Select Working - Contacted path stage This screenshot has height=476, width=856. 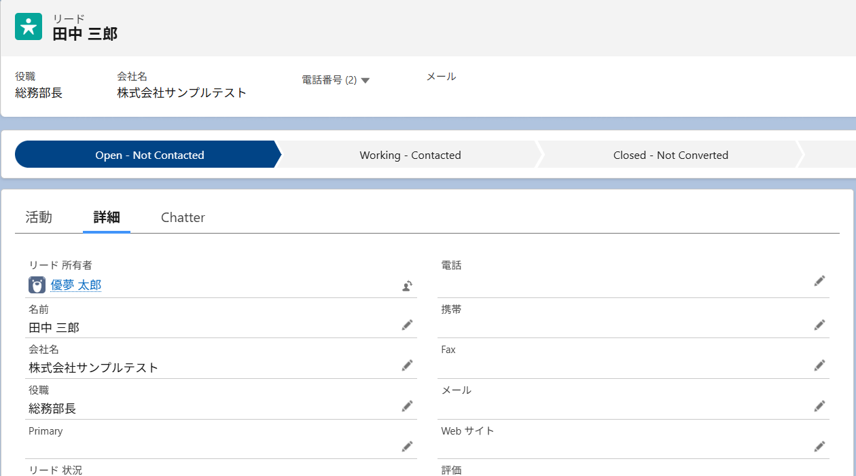[410, 155]
